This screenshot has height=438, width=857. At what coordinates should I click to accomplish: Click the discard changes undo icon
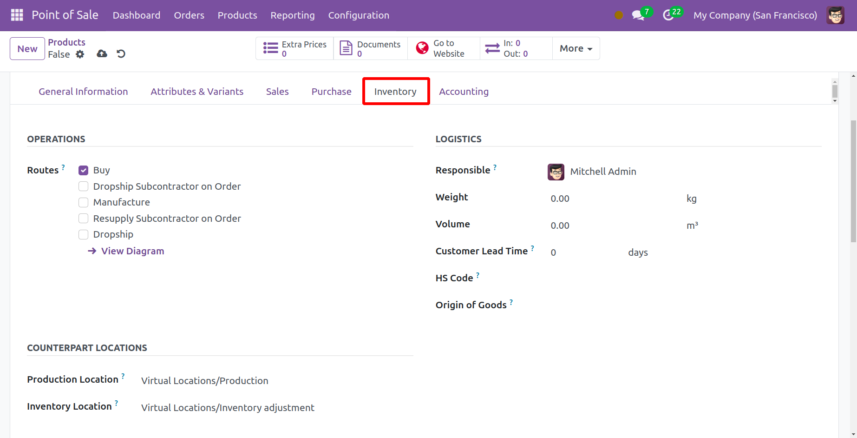pos(121,54)
